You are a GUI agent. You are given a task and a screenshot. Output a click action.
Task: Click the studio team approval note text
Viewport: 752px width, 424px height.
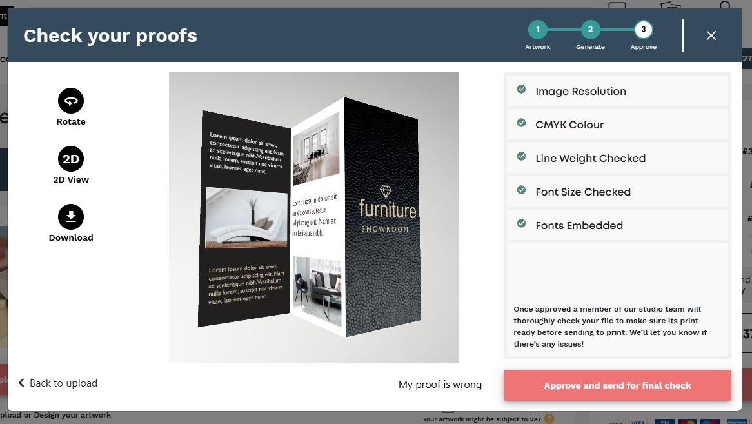point(610,327)
